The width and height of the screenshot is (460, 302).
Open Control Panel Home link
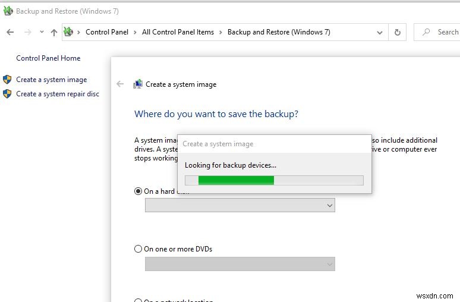tap(48, 58)
